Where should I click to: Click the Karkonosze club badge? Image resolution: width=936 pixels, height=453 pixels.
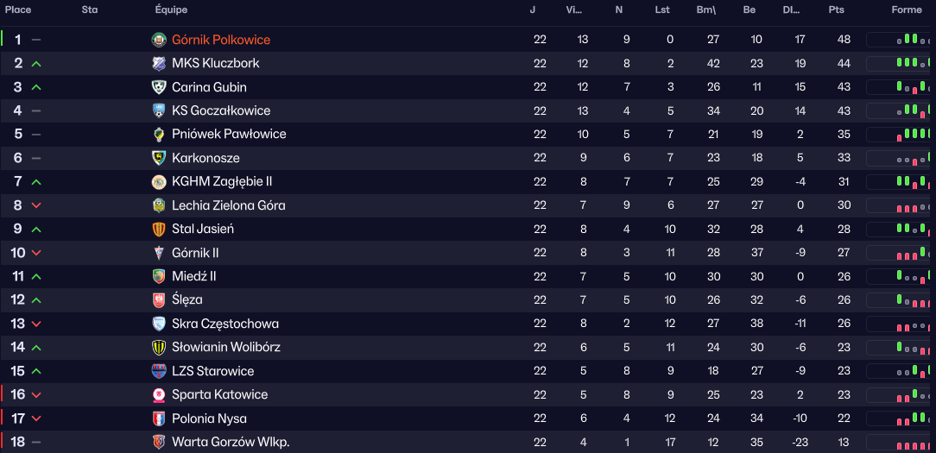pyautogui.click(x=159, y=158)
